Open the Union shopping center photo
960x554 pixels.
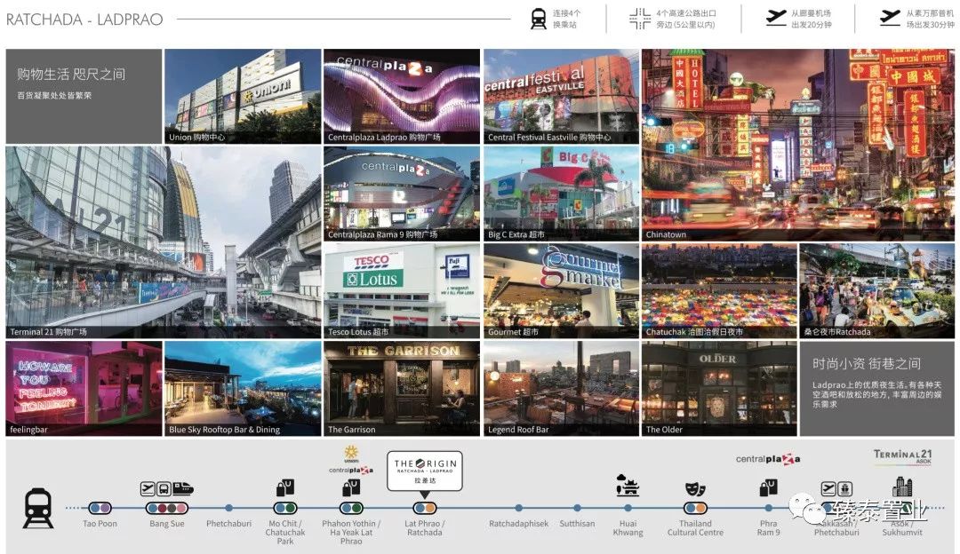243,96
